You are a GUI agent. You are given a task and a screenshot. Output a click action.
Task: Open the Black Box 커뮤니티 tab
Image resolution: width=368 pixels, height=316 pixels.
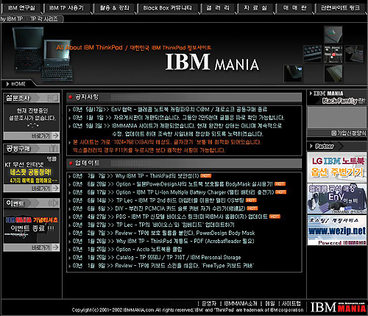(168, 8)
